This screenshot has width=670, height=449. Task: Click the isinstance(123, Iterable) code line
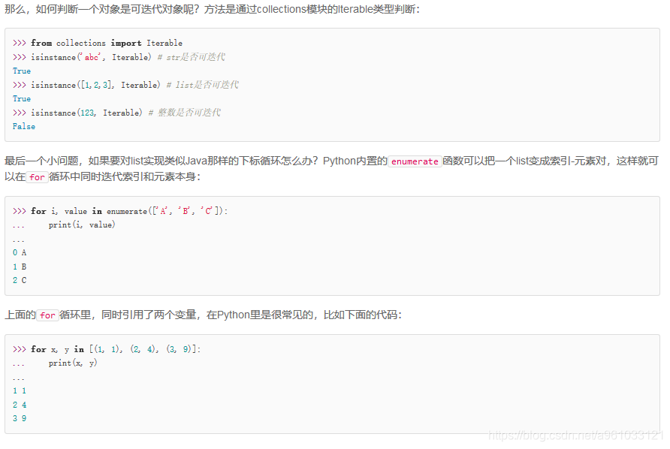pos(116,113)
